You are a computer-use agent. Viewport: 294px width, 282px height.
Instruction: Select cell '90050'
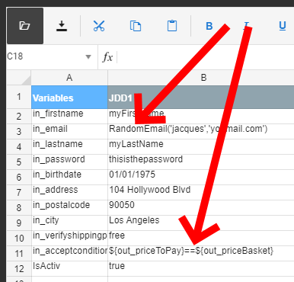201,208
